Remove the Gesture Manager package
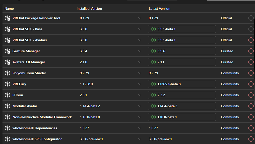Screen dimensions: 255x144 251,51
